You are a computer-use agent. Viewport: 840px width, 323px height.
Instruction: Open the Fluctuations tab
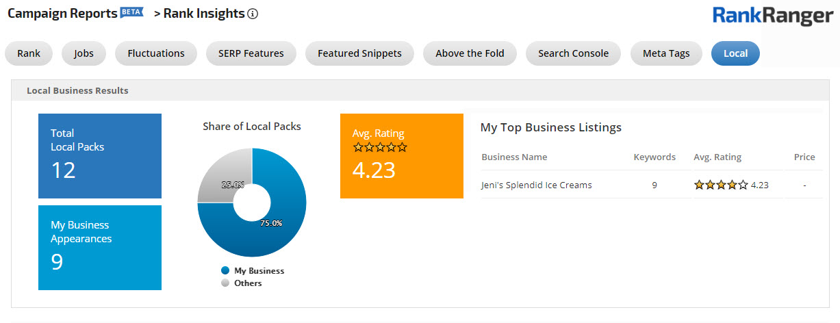(x=156, y=53)
